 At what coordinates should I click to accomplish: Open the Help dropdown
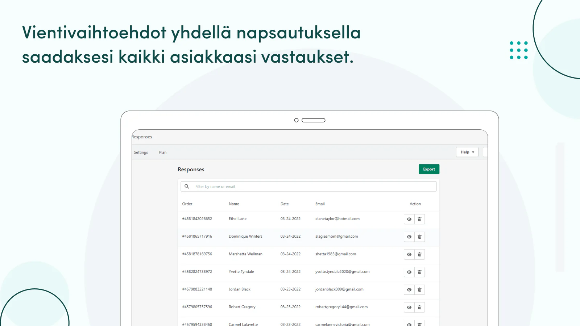[x=467, y=152]
